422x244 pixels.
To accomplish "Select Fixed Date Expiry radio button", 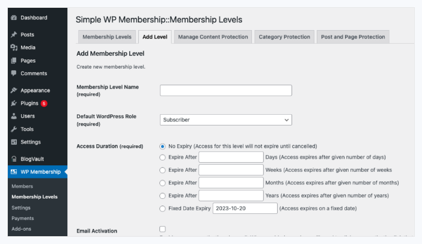I will [x=162, y=209].
